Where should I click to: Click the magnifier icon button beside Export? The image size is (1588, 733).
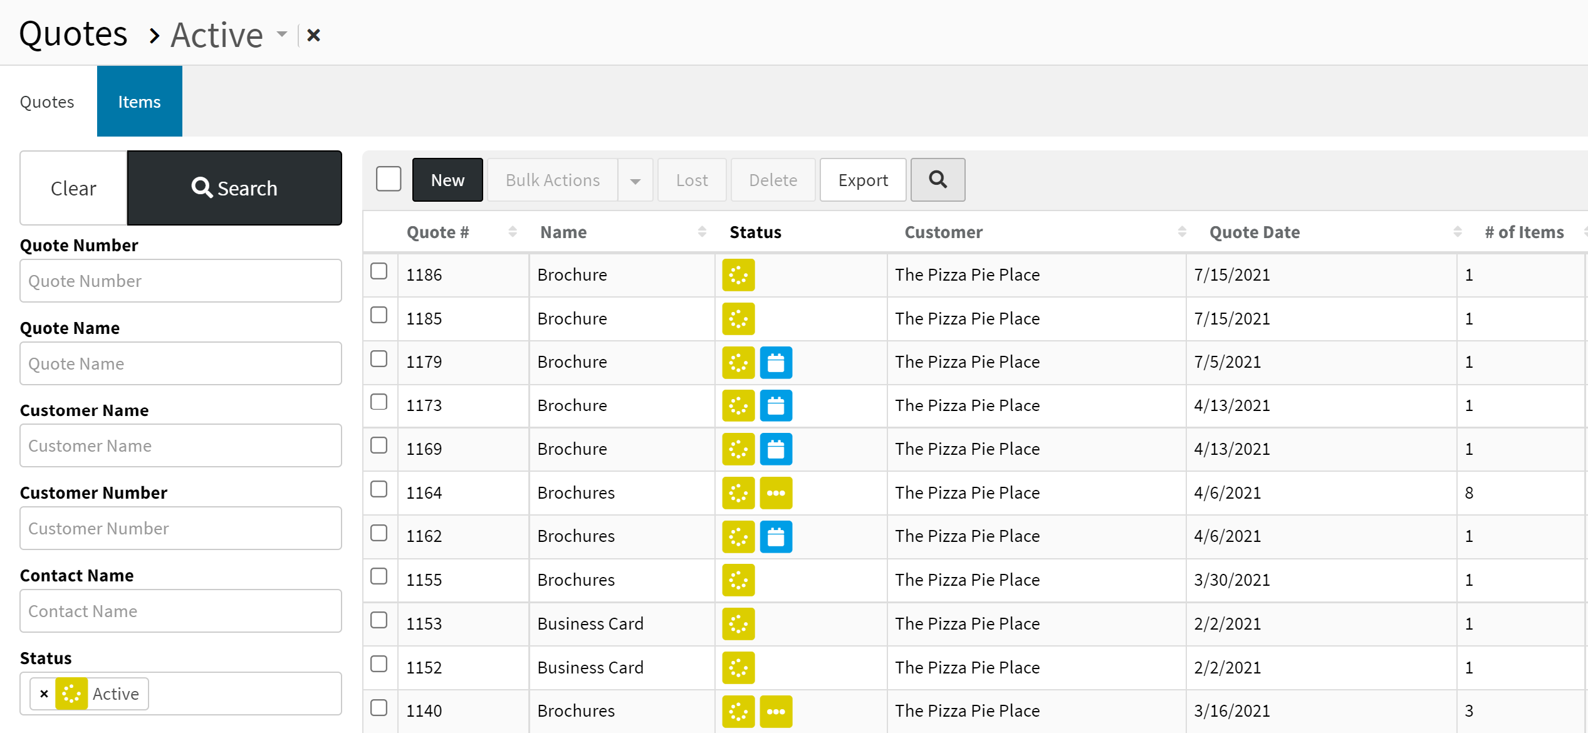[x=937, y=180]
